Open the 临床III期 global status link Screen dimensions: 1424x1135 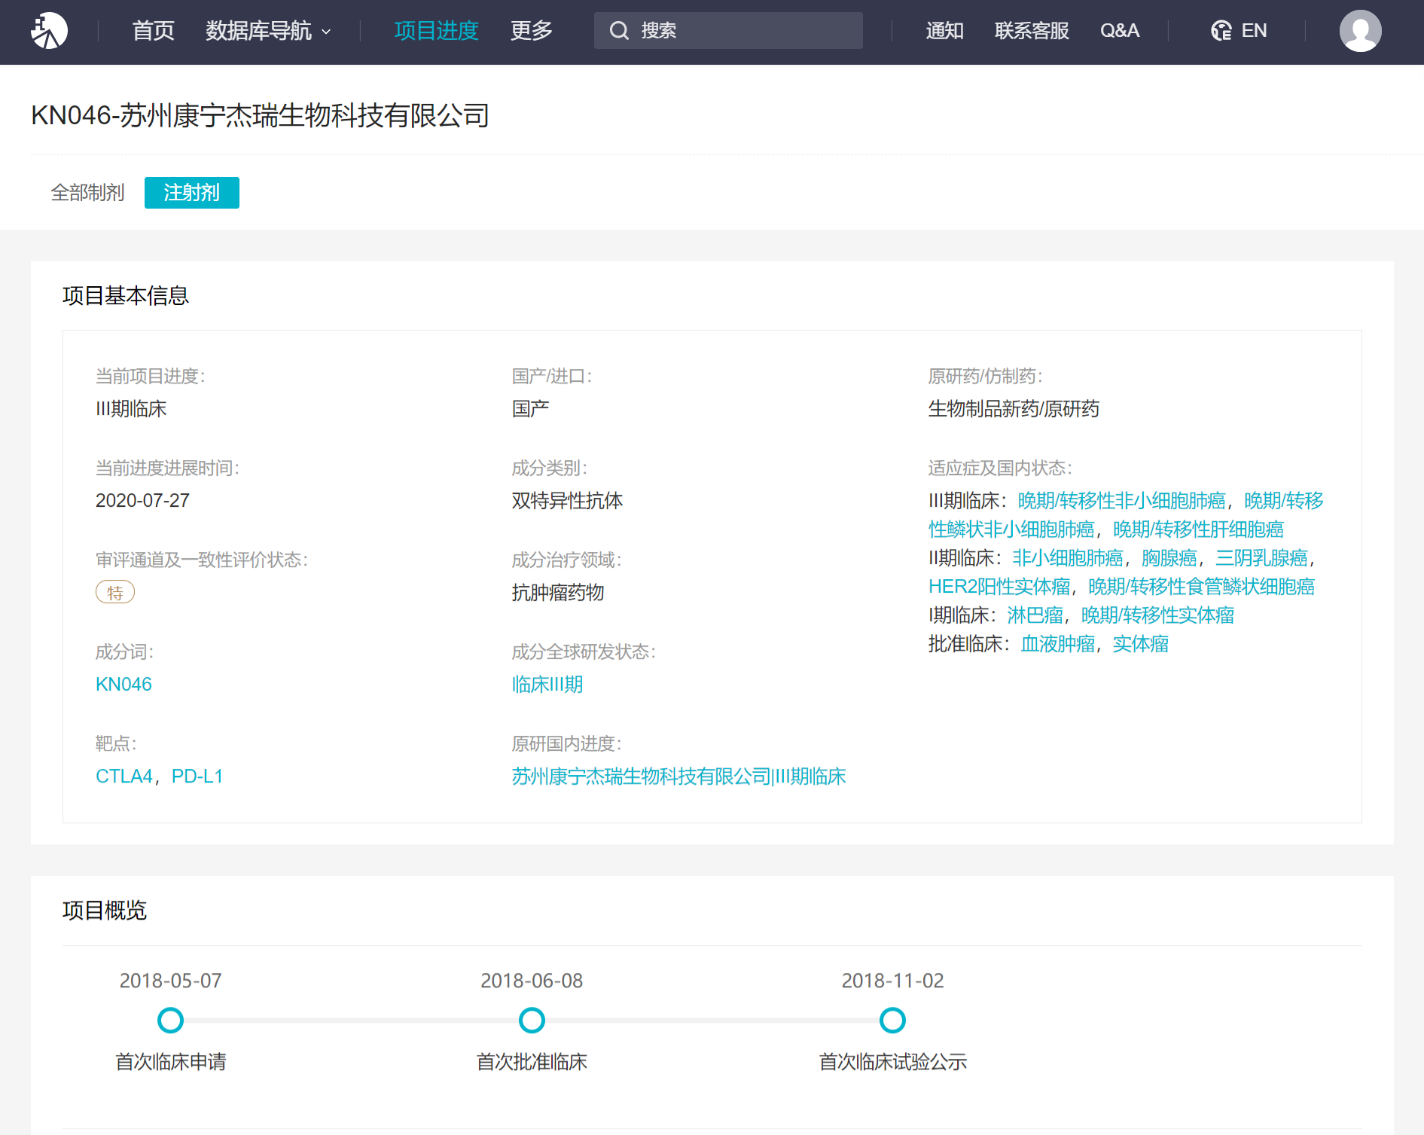547,684
